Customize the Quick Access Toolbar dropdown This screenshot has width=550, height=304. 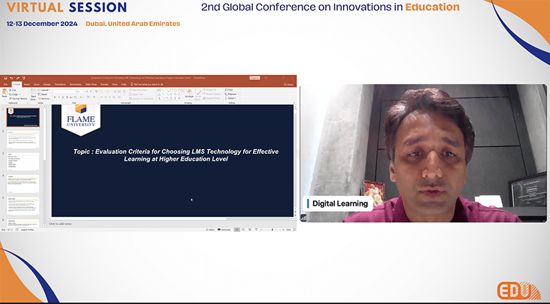coord(29,78)
